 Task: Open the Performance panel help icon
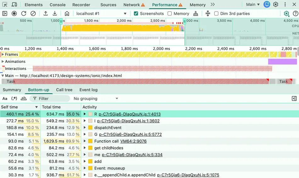pyautogui.click(x=295, y=14)
